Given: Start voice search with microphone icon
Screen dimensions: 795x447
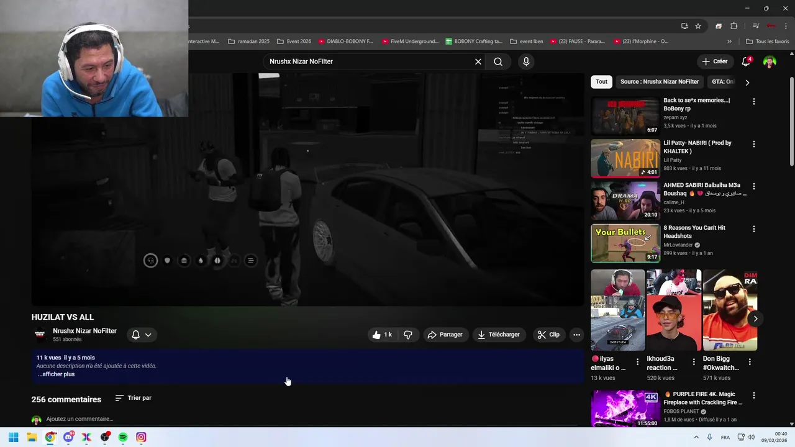Looking at the screenshot, I should tap(526, 61).
